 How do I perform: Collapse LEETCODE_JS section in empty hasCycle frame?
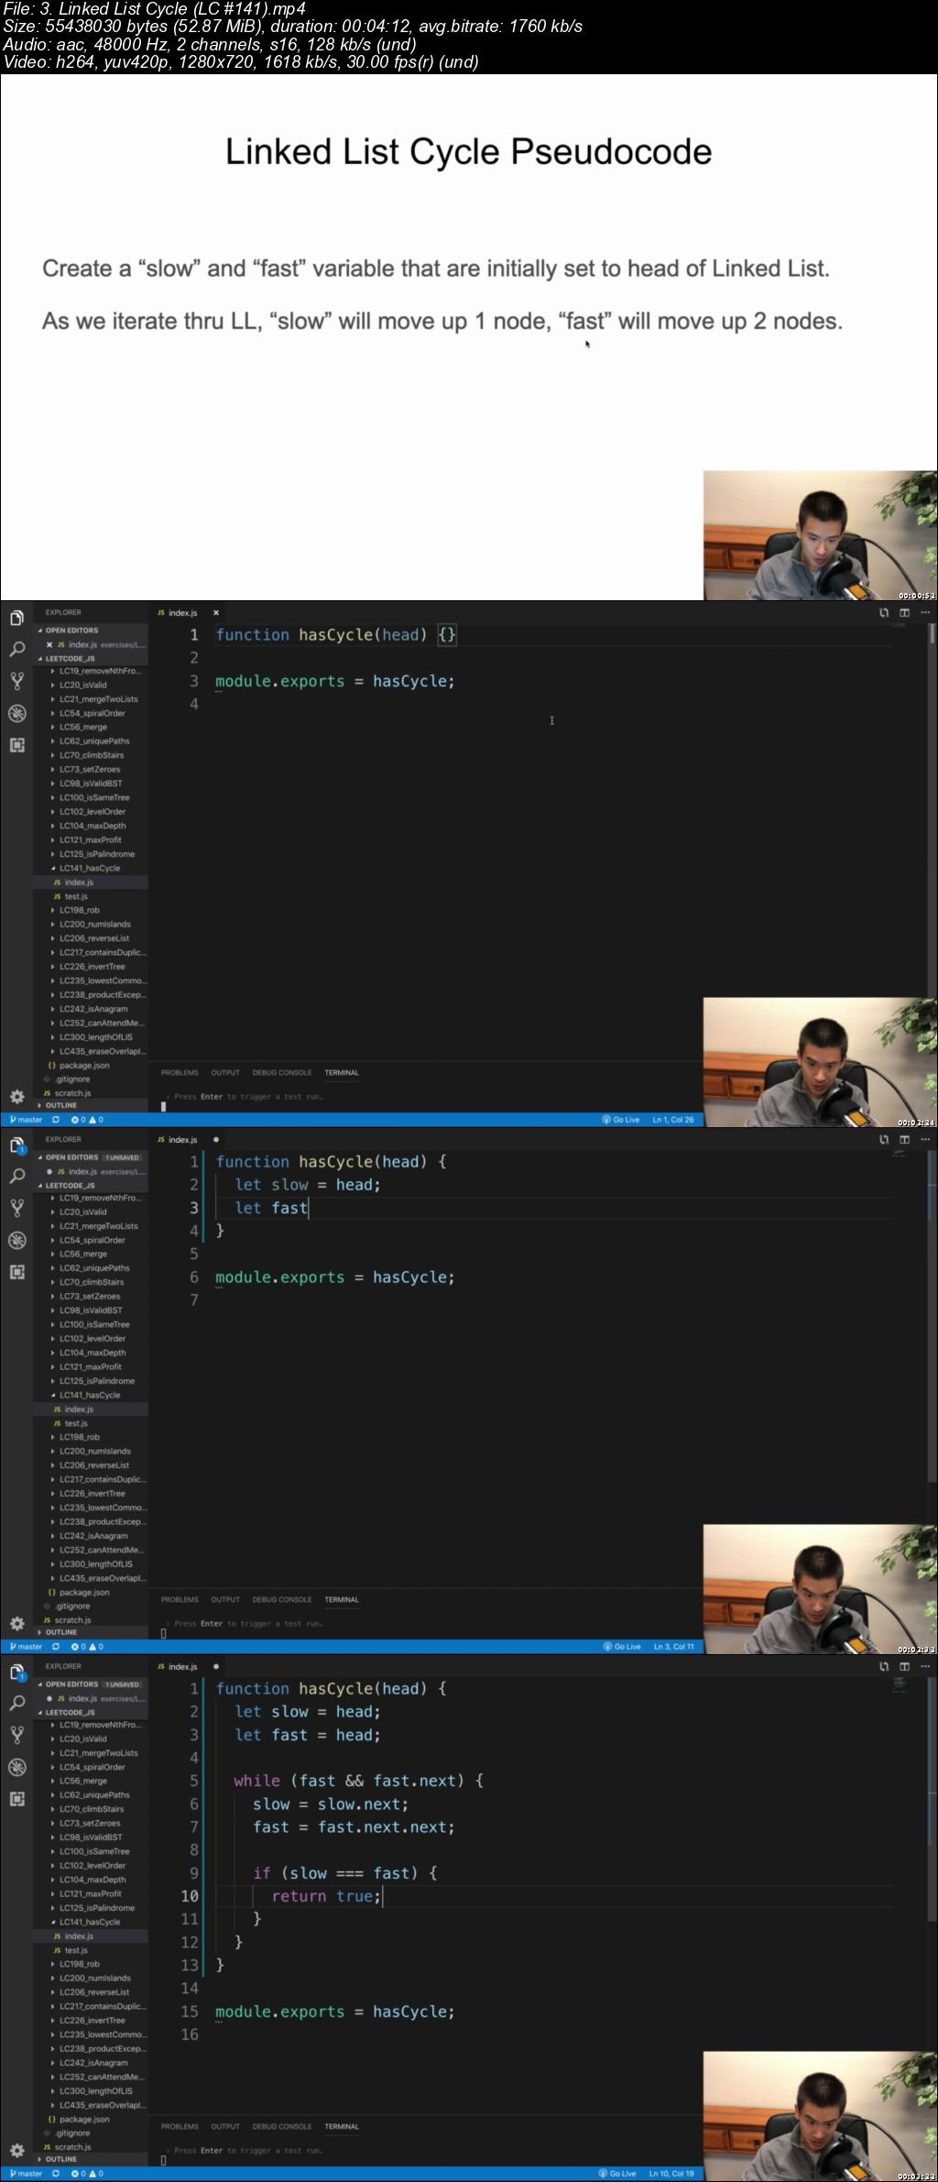point(92,658)
